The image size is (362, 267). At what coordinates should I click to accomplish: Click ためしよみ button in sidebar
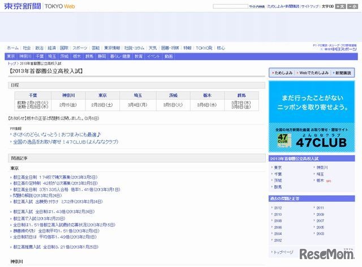coord(283,73)
